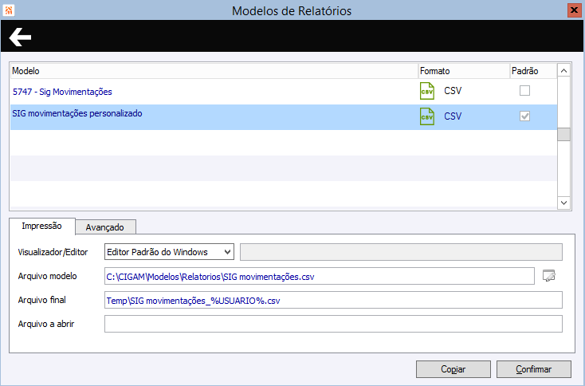This screenshot has width=585, height=386.
Task: Click the Confirmar button
Action: 533,369
